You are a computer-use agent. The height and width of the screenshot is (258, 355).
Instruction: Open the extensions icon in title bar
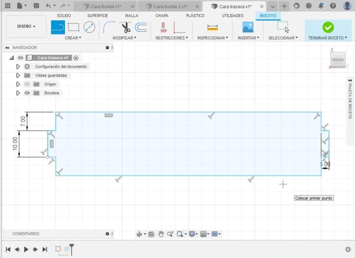297,5
